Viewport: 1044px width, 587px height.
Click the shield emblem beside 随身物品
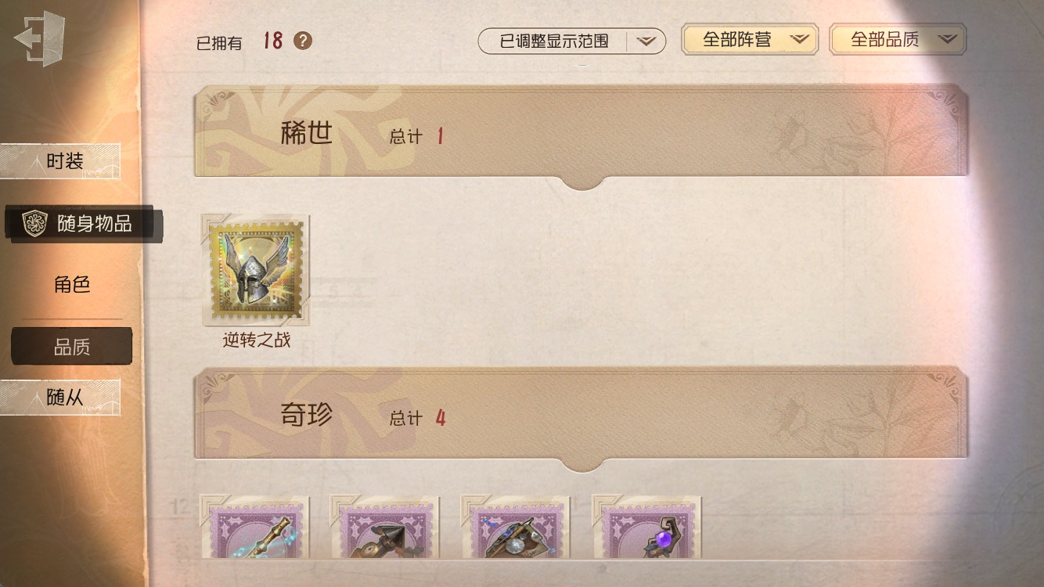coord(34,224)
